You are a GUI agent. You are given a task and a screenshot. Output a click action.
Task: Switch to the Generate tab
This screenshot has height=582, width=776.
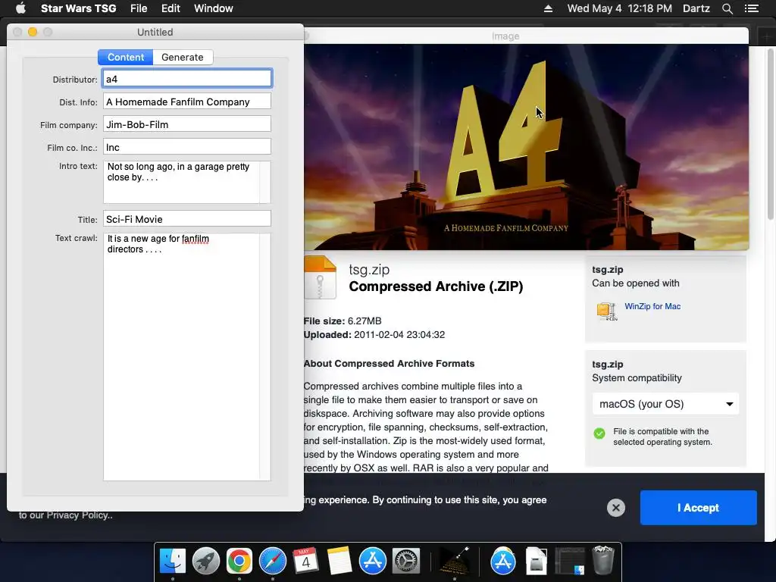coord(183,57)
